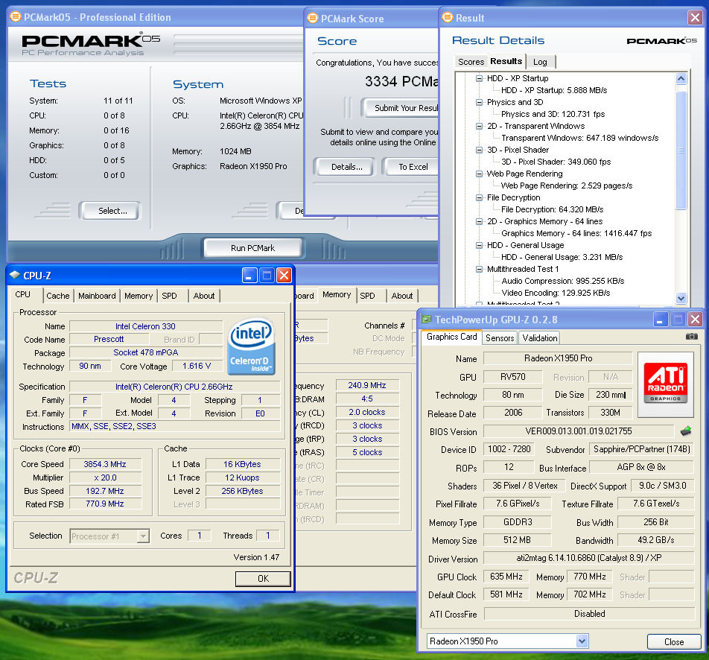Click the To Excel button
Viewport: 709px width, 660px height.
410,167
